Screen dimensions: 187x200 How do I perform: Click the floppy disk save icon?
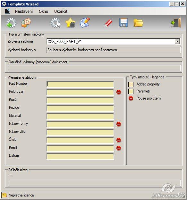coord(123,23)
